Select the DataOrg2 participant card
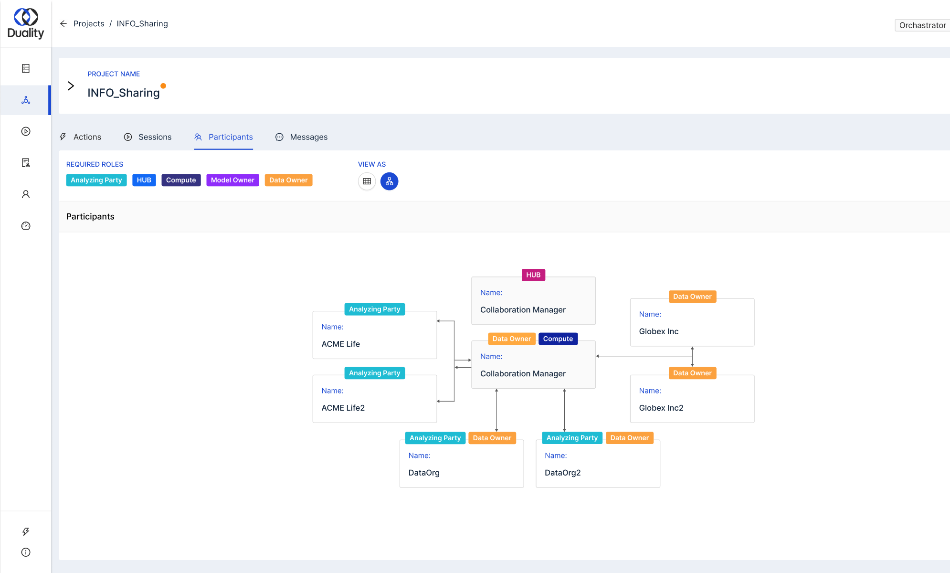Viewport: 950px width, 573px height. [598, 464]
